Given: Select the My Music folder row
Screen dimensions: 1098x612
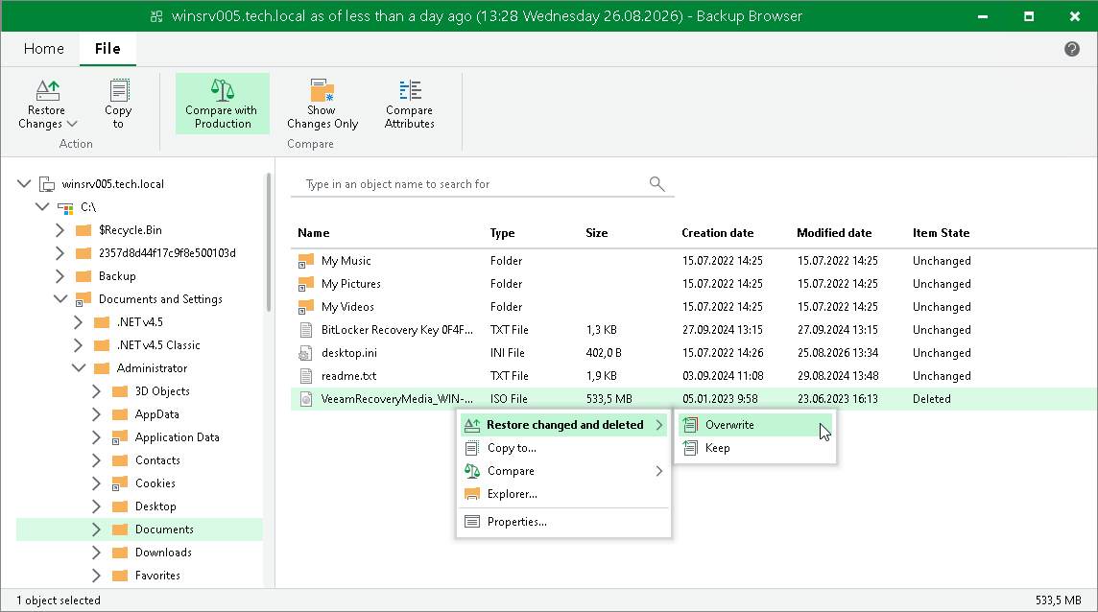Looking at the screenshot, I should pos(693,261).
